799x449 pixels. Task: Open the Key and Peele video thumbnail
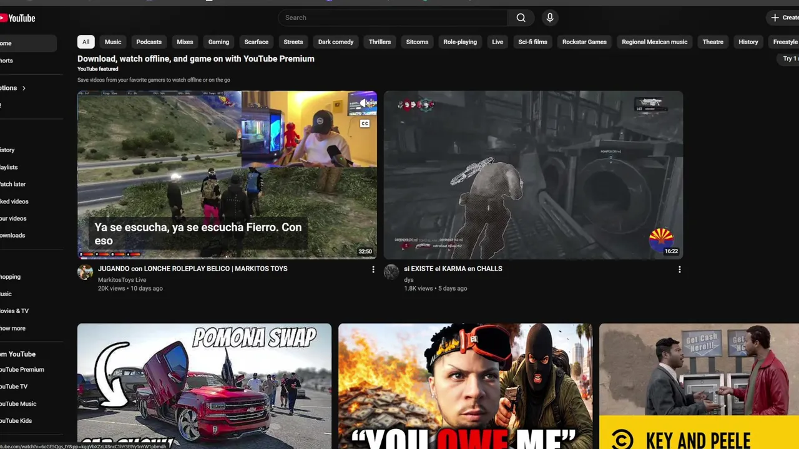699,386
